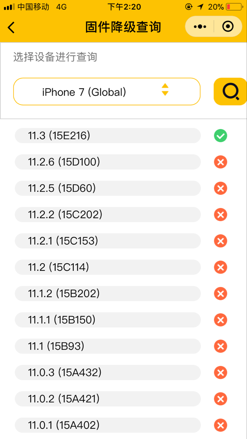Image resolution: width=247 pixels, height=439 pixels.
Task: Tap green checkmark for 11.3 (15E216)
Action: 221,136
